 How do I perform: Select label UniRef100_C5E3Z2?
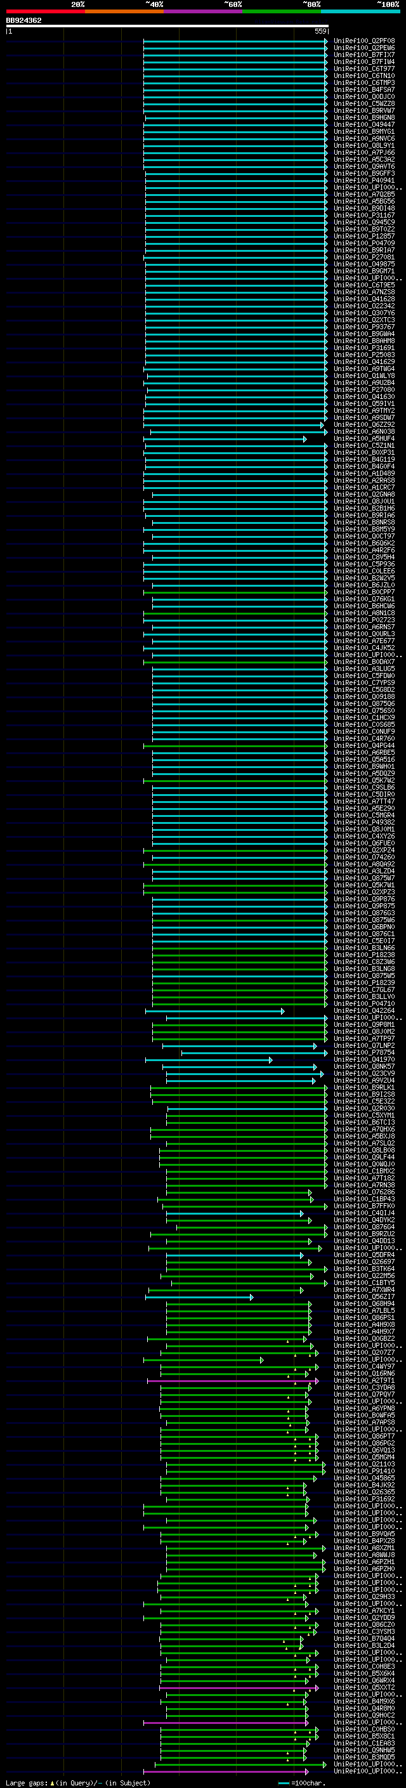[364, 1102]
